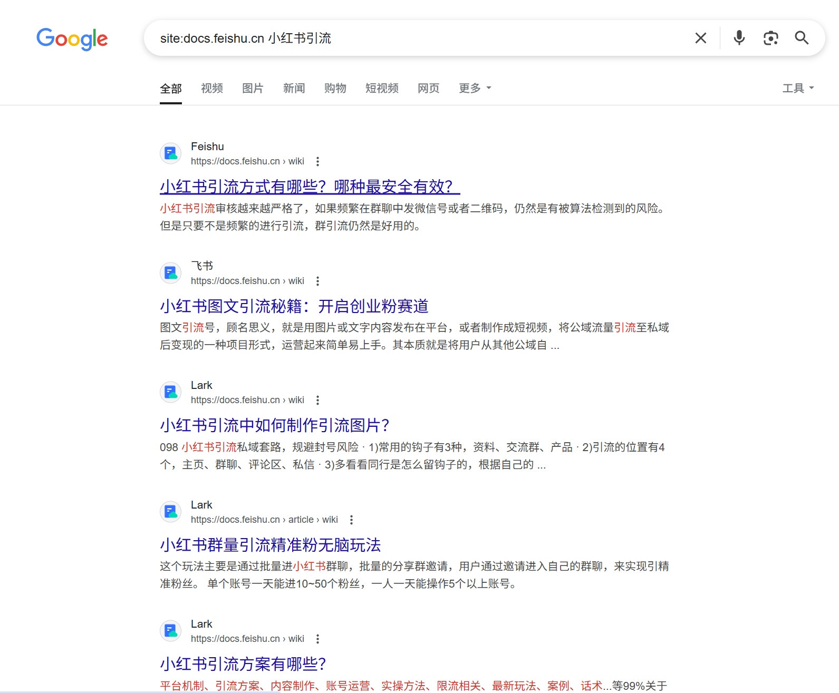This screenshot has height=693, width=839.
Task: Click the snippet starting 098 小红书引流私域套路
Action: pos(412,456)
